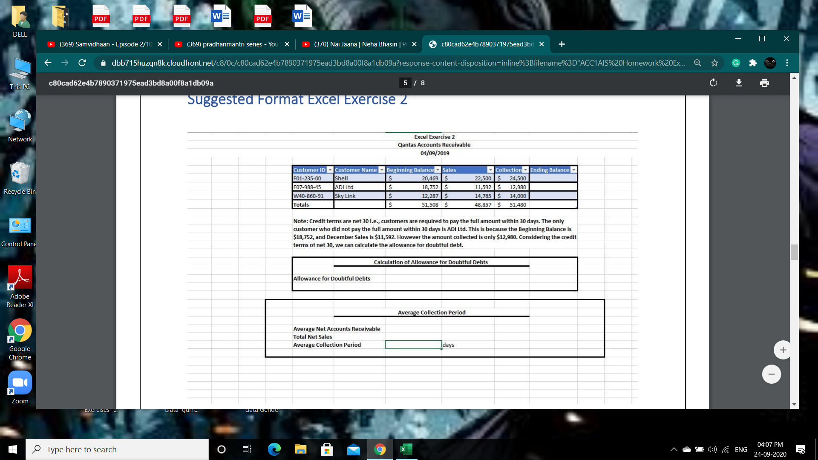Open the Grammarly extension
Image resolution: width=818 pixels, height=460 pixels.
point(736,63)
